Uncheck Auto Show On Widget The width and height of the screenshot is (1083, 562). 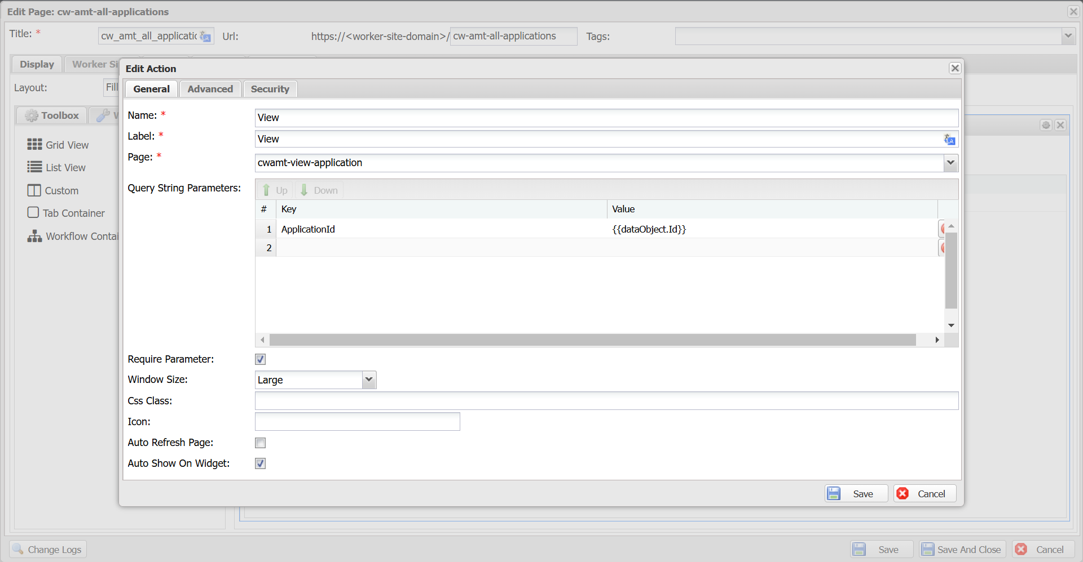click(x=260, y=463)
